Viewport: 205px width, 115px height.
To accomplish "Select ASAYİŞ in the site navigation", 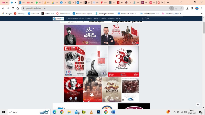I will pos(88,18).
